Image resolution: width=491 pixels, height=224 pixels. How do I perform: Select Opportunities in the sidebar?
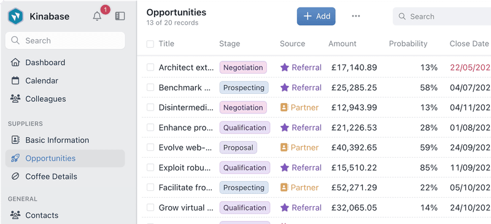65,158
